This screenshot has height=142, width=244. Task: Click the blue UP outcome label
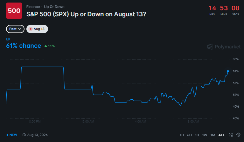(8, 39)
